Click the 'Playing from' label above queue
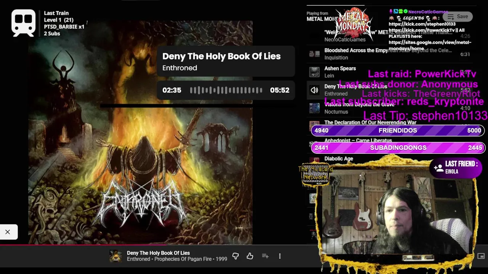The height and width of the screenshot is (274, 488). coord(317,13)
